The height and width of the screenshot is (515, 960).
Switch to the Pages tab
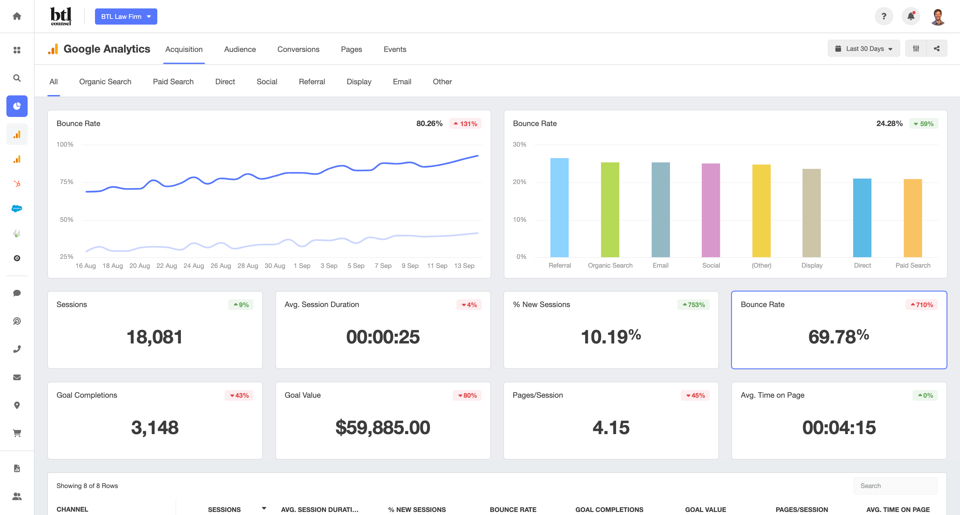click(x=351, y=49)
